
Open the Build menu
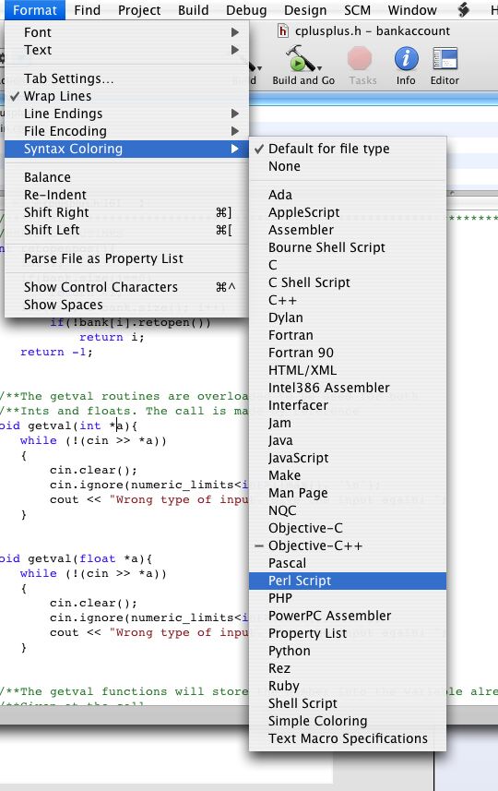[x=193, y=10]
